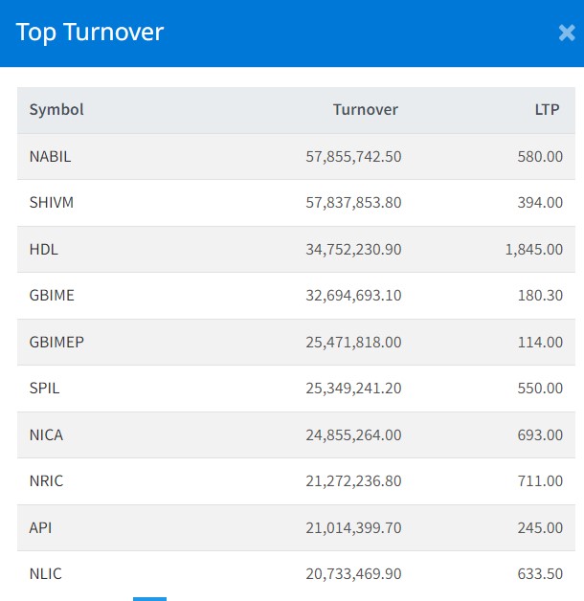Screen dimensions: 584x601
Task: Open the NICA symbol entry
Action: click(46, 434)
